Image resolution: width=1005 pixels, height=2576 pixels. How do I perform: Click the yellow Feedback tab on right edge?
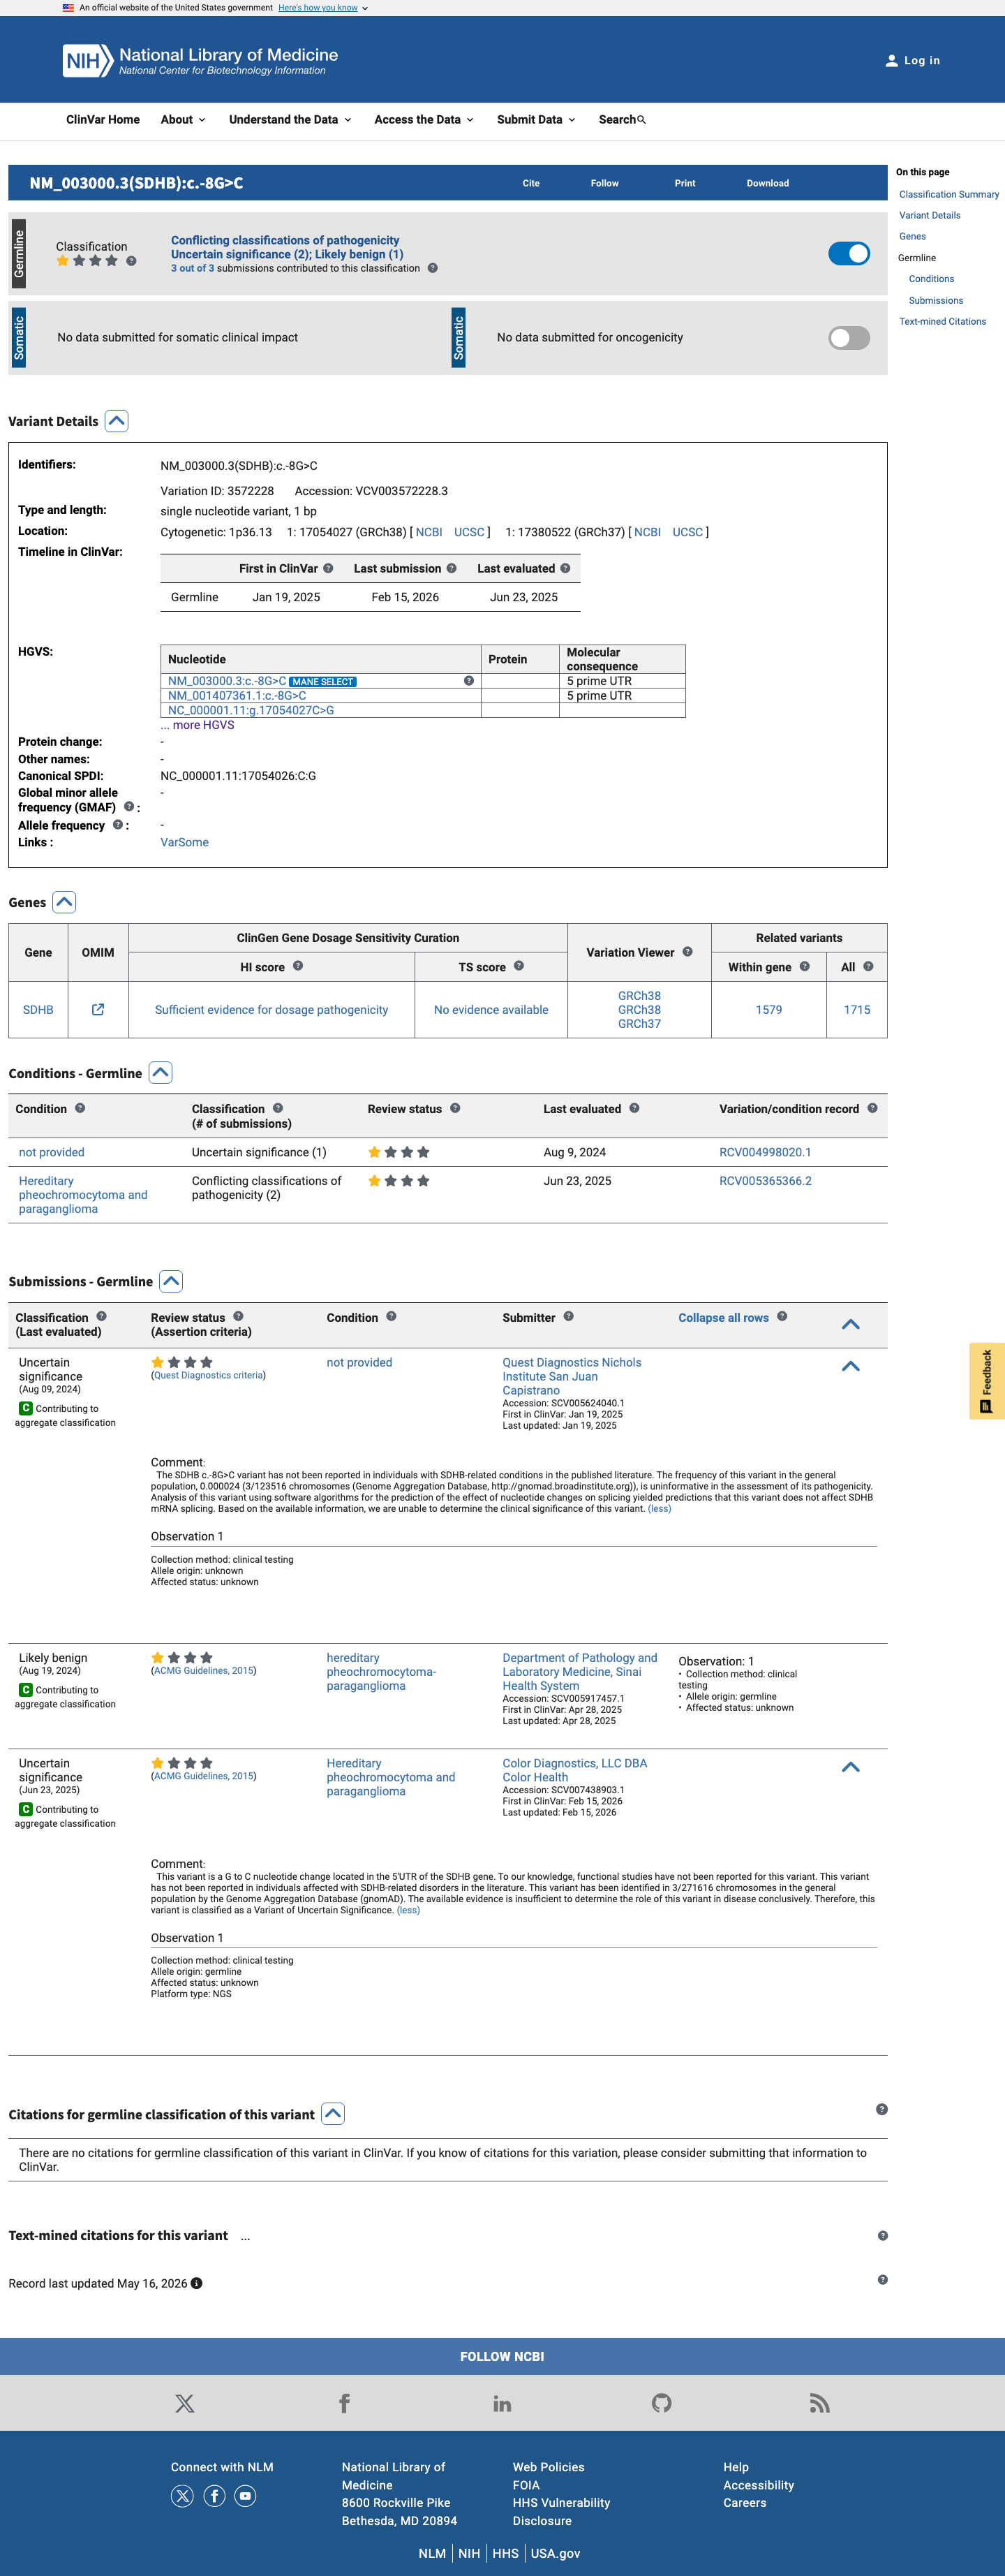[x=987, y=1380]
